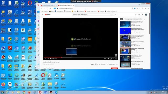Enter fullscreen in the YouTube player
The width and height of the screenshot is (168, 94).
point(116,58)
